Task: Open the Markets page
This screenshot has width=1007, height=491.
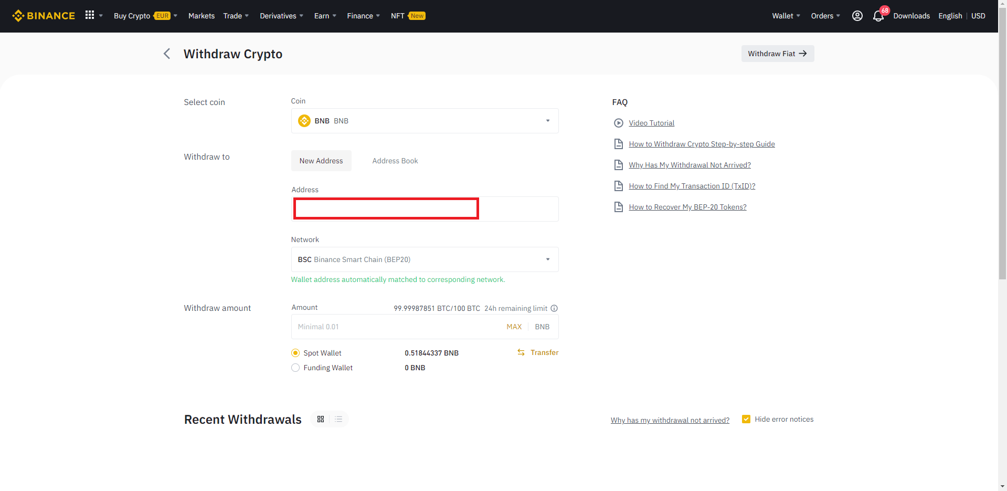Action: 202,16
